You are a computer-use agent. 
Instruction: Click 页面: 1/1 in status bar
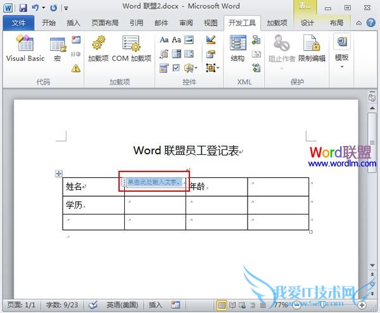point(22,305)
